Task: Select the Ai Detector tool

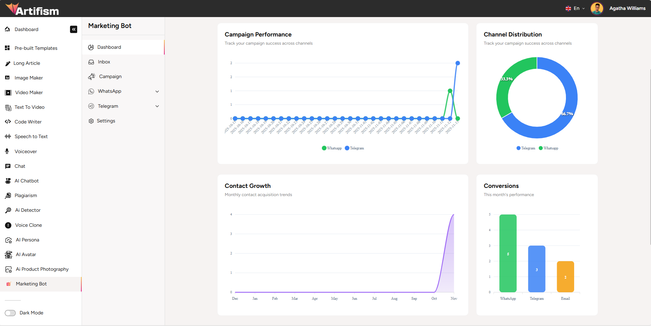Action: click(28, 210)
